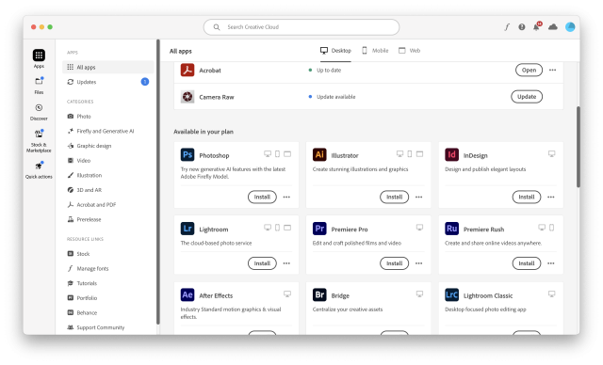The height and width of the screenshot is (365, 603).
Task: Open Support Community link
Action: pyautogui.click(x=96, y=327)
